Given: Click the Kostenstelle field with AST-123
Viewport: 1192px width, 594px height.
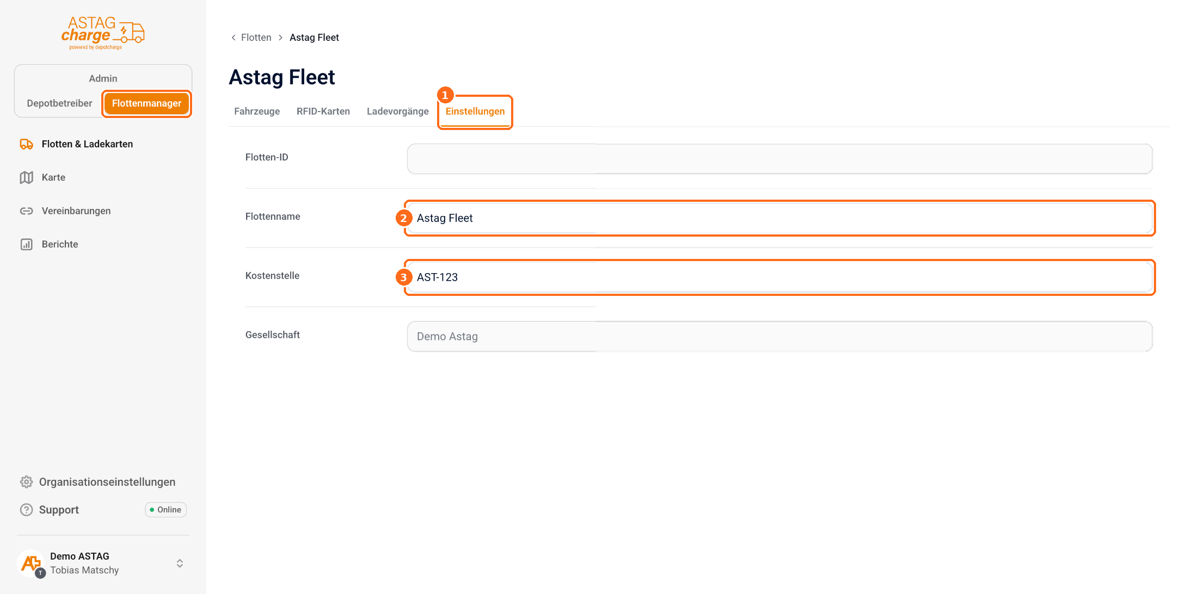Looking at the screenshot, I should tap(779, 277).
